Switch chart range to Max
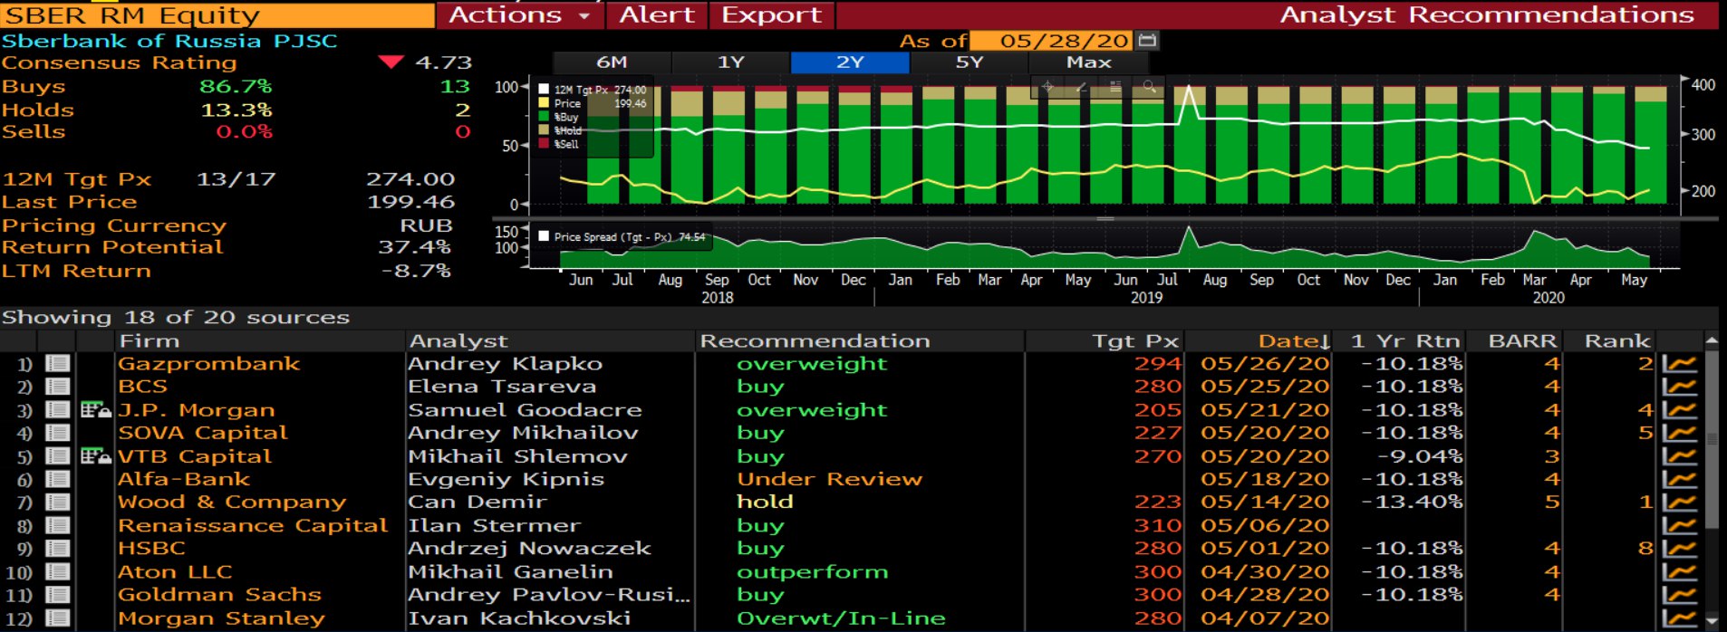 pos(1089,62)
